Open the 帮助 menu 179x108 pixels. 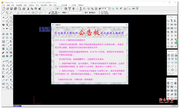(55, 5)
